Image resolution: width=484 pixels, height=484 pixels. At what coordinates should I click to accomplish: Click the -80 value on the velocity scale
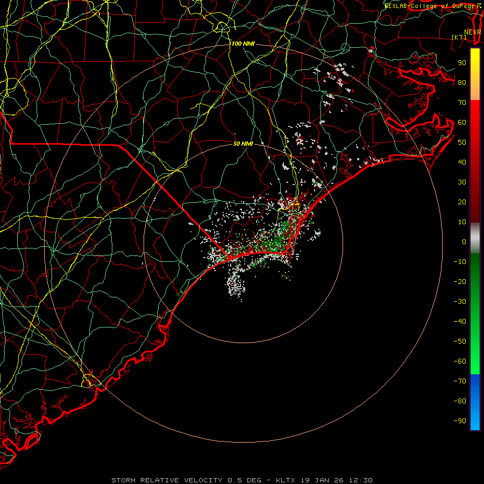tap(460, 401)
